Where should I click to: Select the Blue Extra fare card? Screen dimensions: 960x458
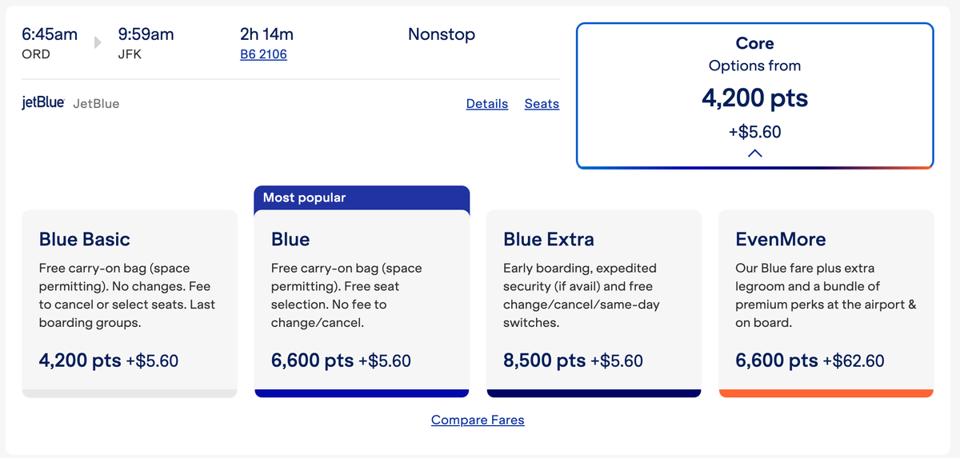tap(594, 300)
